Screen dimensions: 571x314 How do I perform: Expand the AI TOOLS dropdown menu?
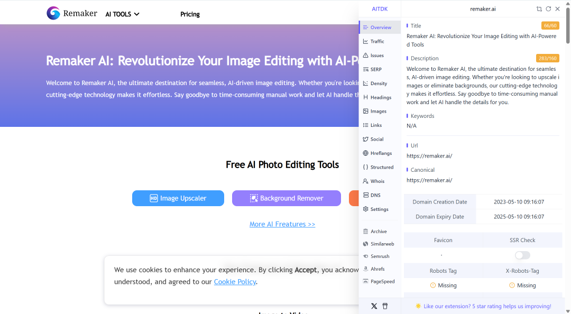[x=122, y=14]
